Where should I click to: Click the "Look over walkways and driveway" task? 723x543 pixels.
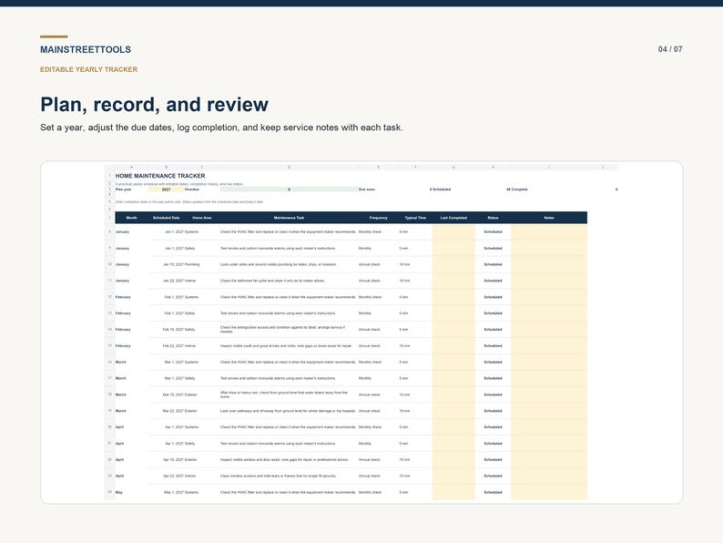click(x=288, y=411)
